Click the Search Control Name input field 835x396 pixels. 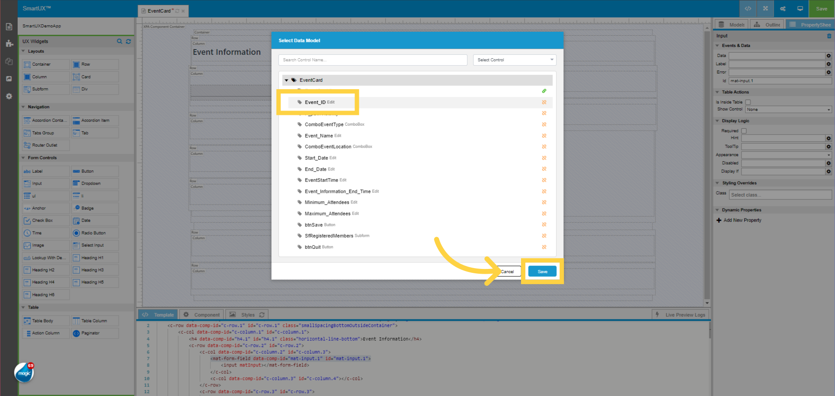(x=372, y=60)
